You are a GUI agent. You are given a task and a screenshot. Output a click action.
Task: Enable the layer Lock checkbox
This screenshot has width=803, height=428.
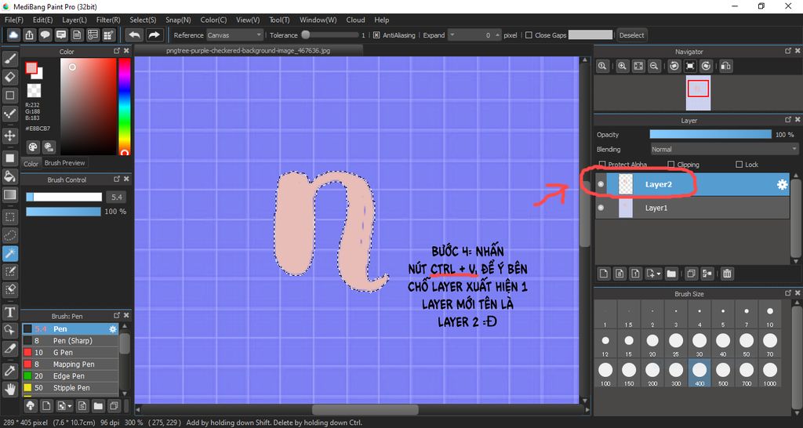(739, 165)
